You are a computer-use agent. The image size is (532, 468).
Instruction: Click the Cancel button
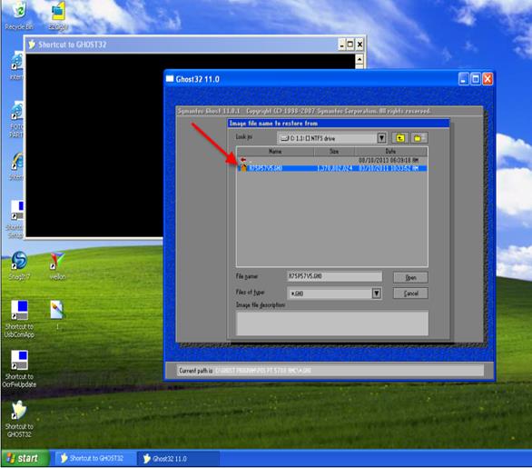click(410, 294)
